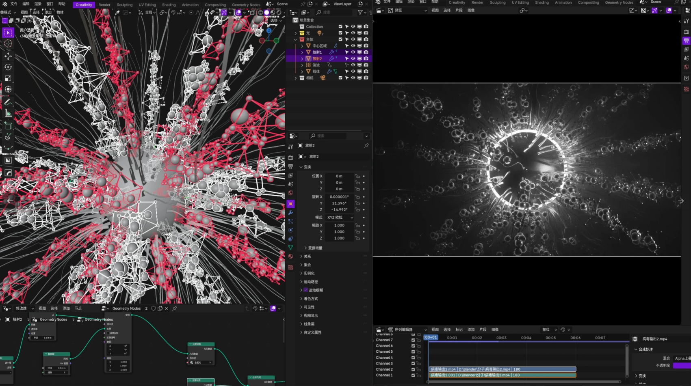Click GeometryNodes breadcrumb in node editor
Viewport: 691px width, 386px height.
(x=53, y=319)
